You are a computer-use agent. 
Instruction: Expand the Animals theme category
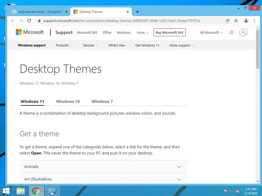click(x=103, y=166)
